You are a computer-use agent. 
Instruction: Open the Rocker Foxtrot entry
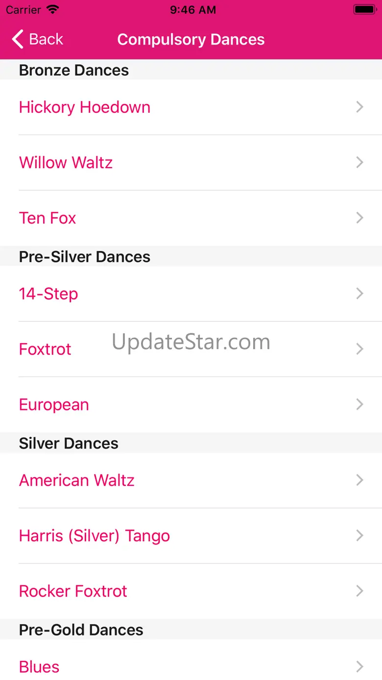click(x=191, y=591)
